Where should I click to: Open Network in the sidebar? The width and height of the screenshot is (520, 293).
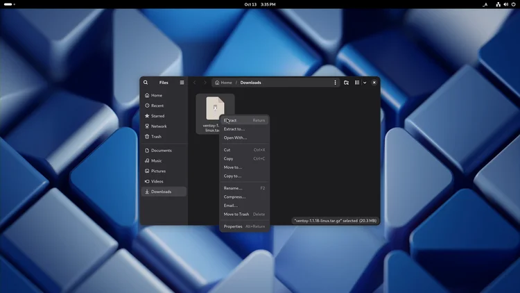click(164, 126)
